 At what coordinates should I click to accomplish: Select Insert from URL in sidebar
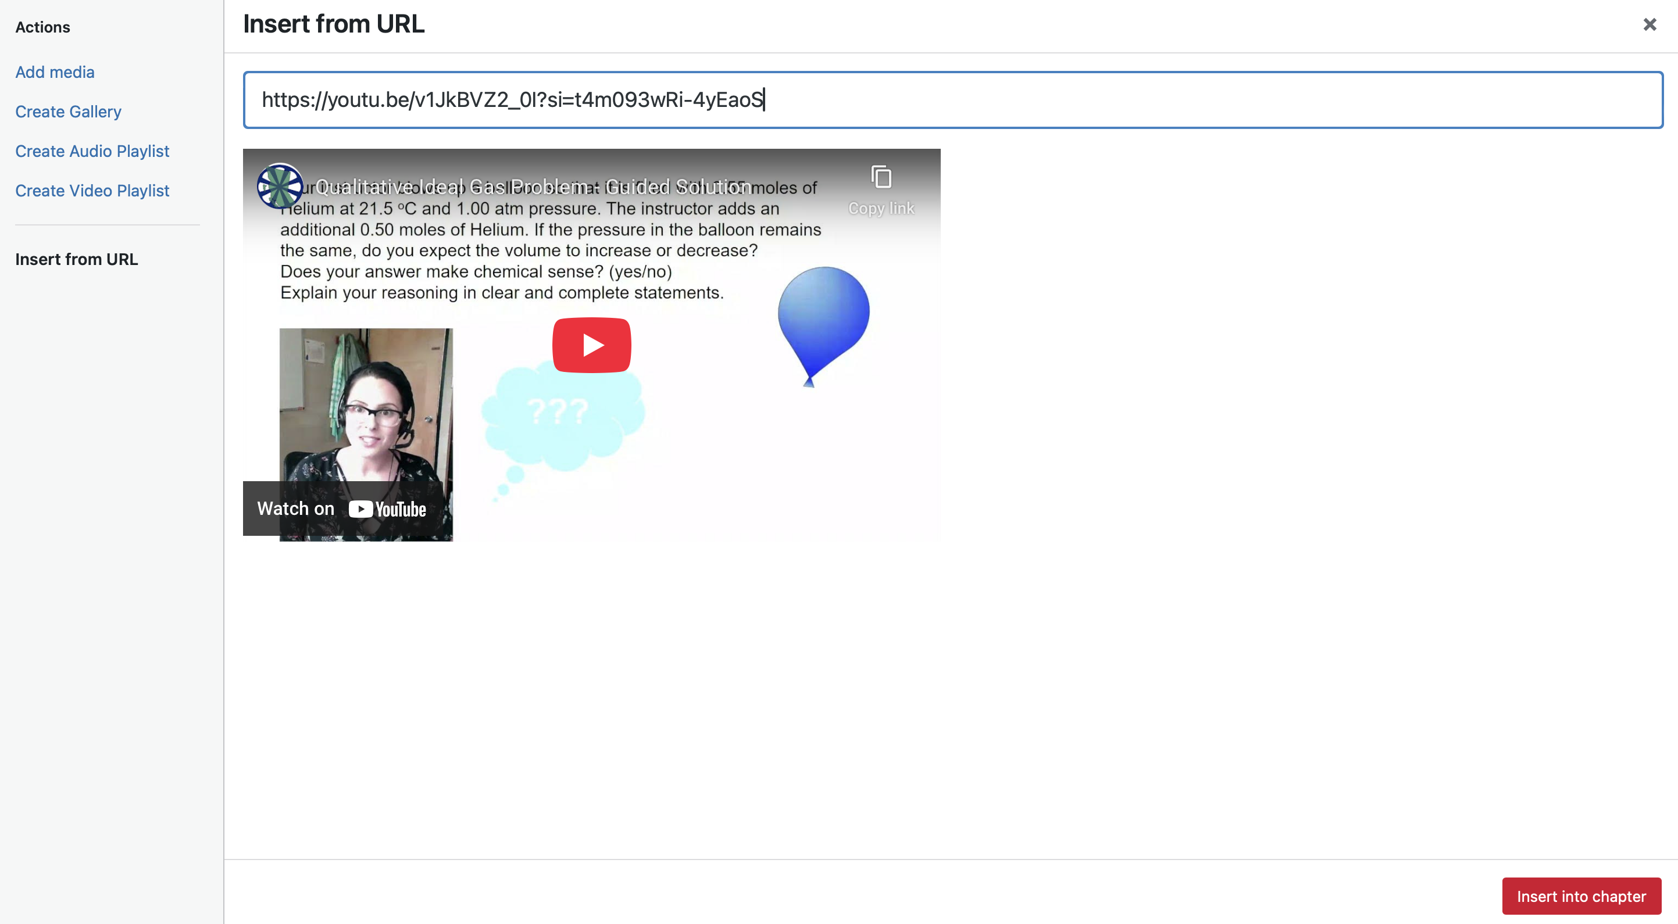pyautogui.click(x=76, y=259)
